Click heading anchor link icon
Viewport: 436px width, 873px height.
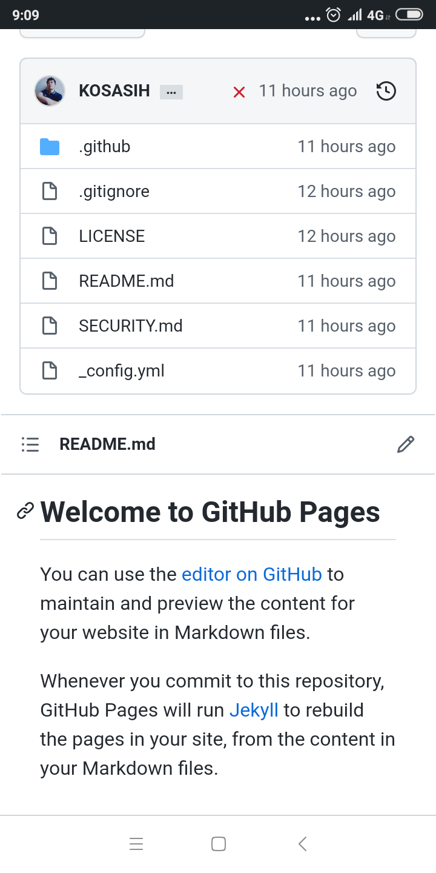(25, 512)
